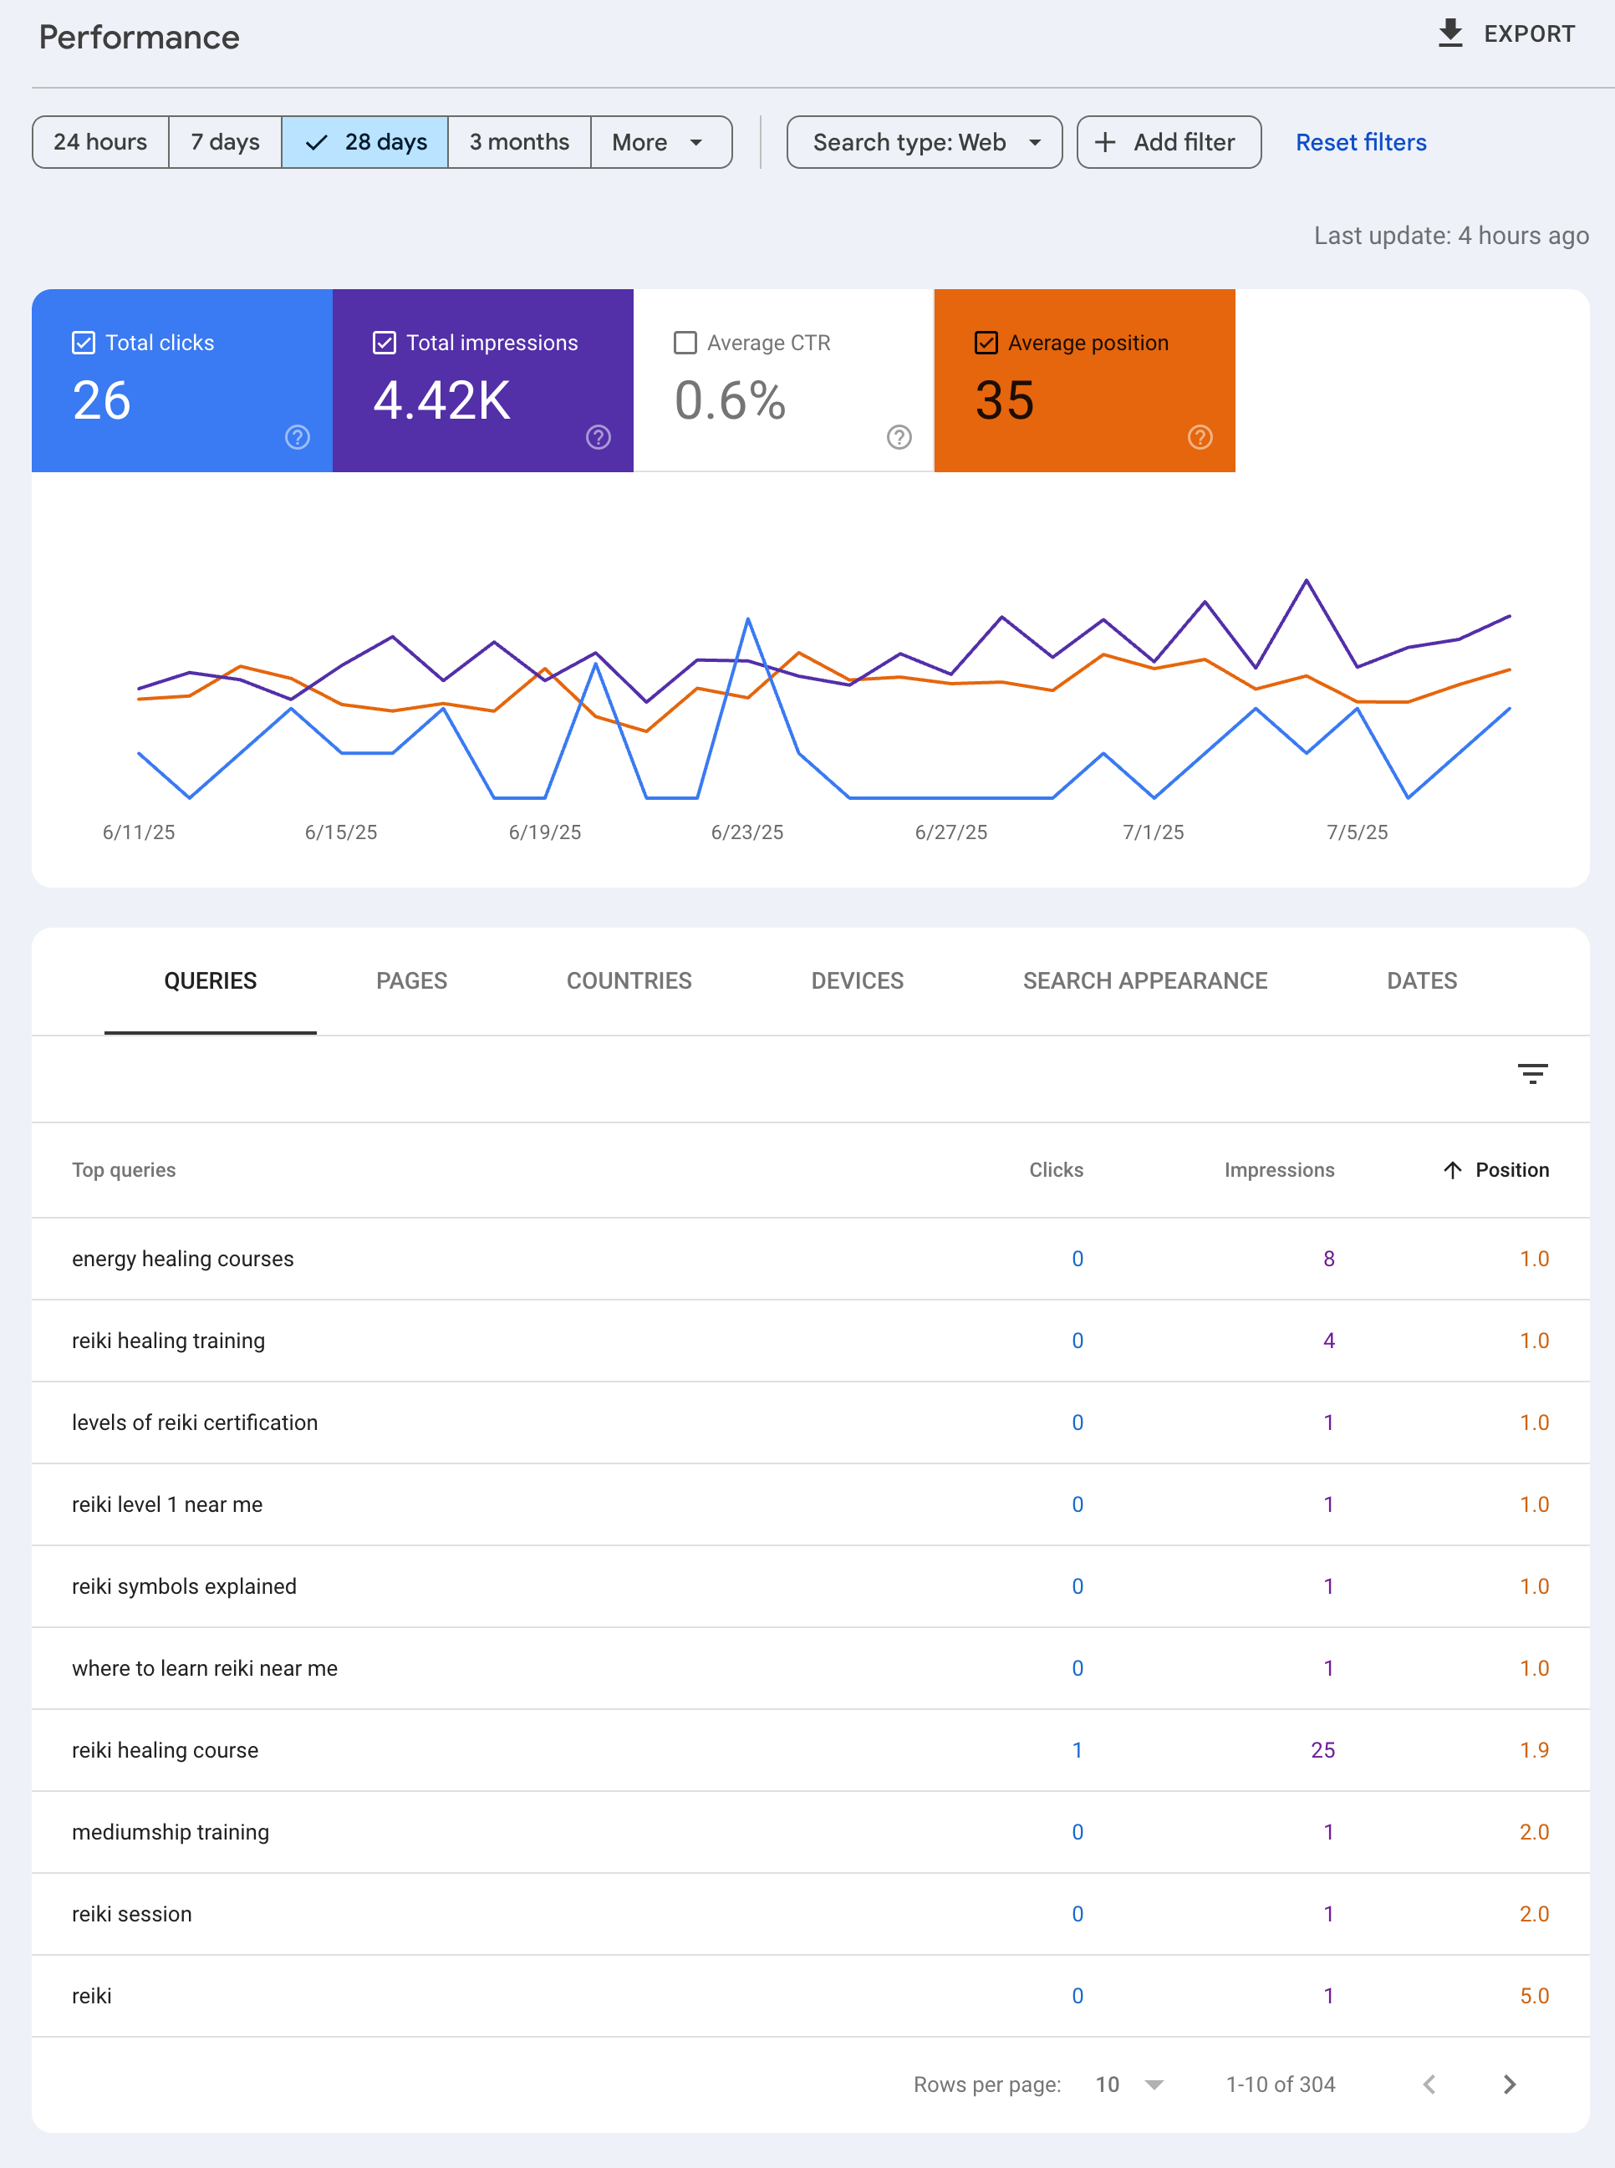Click the table filter rows icon
The width and height of the screenshot is (1615, 2168).
click(1532, 1074)
